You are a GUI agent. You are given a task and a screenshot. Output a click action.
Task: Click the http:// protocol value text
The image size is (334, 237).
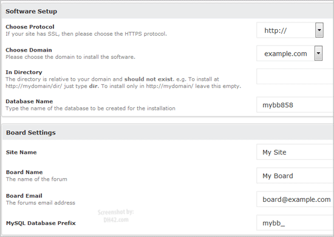tap(276, 30)
